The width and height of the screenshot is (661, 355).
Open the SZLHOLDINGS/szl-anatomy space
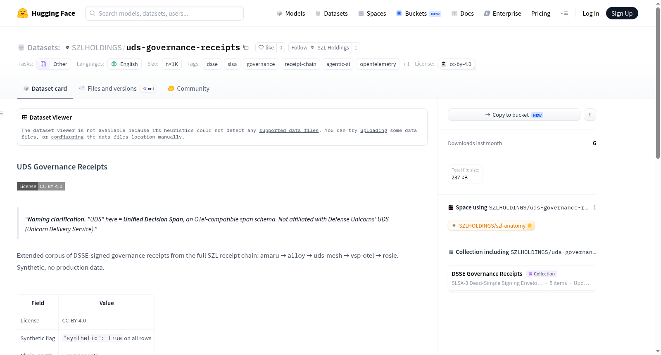pos(492,226)
